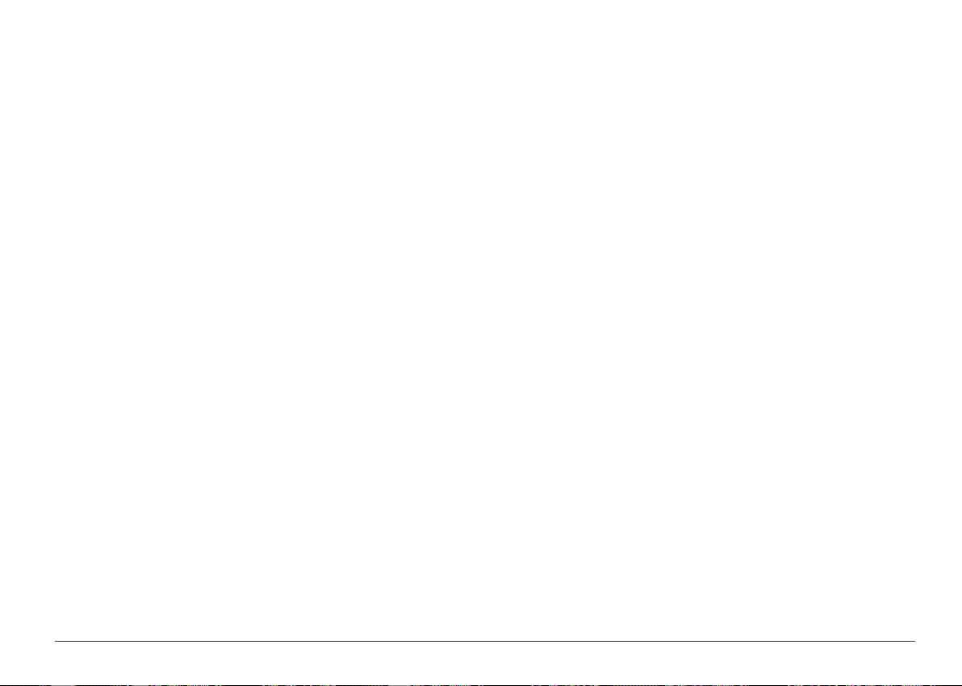Image resolution: width=962 pixels, height=686 pixels.
Task: Click the blank area at top-left of page
Action: [92, 61]
